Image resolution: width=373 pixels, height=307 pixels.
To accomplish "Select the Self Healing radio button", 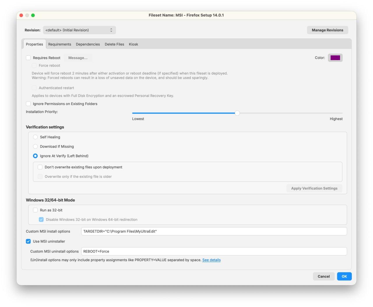I will pos(35,137).
